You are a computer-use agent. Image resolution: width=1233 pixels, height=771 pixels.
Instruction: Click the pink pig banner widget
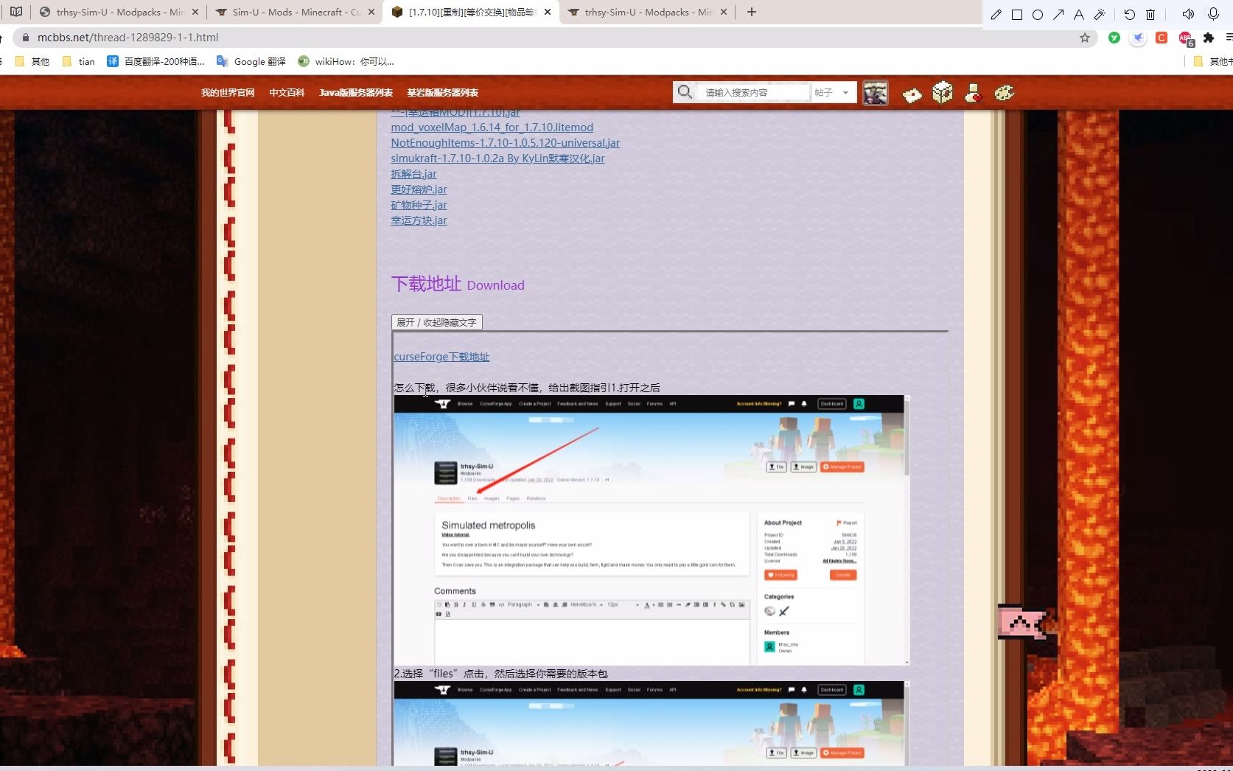coord(1024,622)
